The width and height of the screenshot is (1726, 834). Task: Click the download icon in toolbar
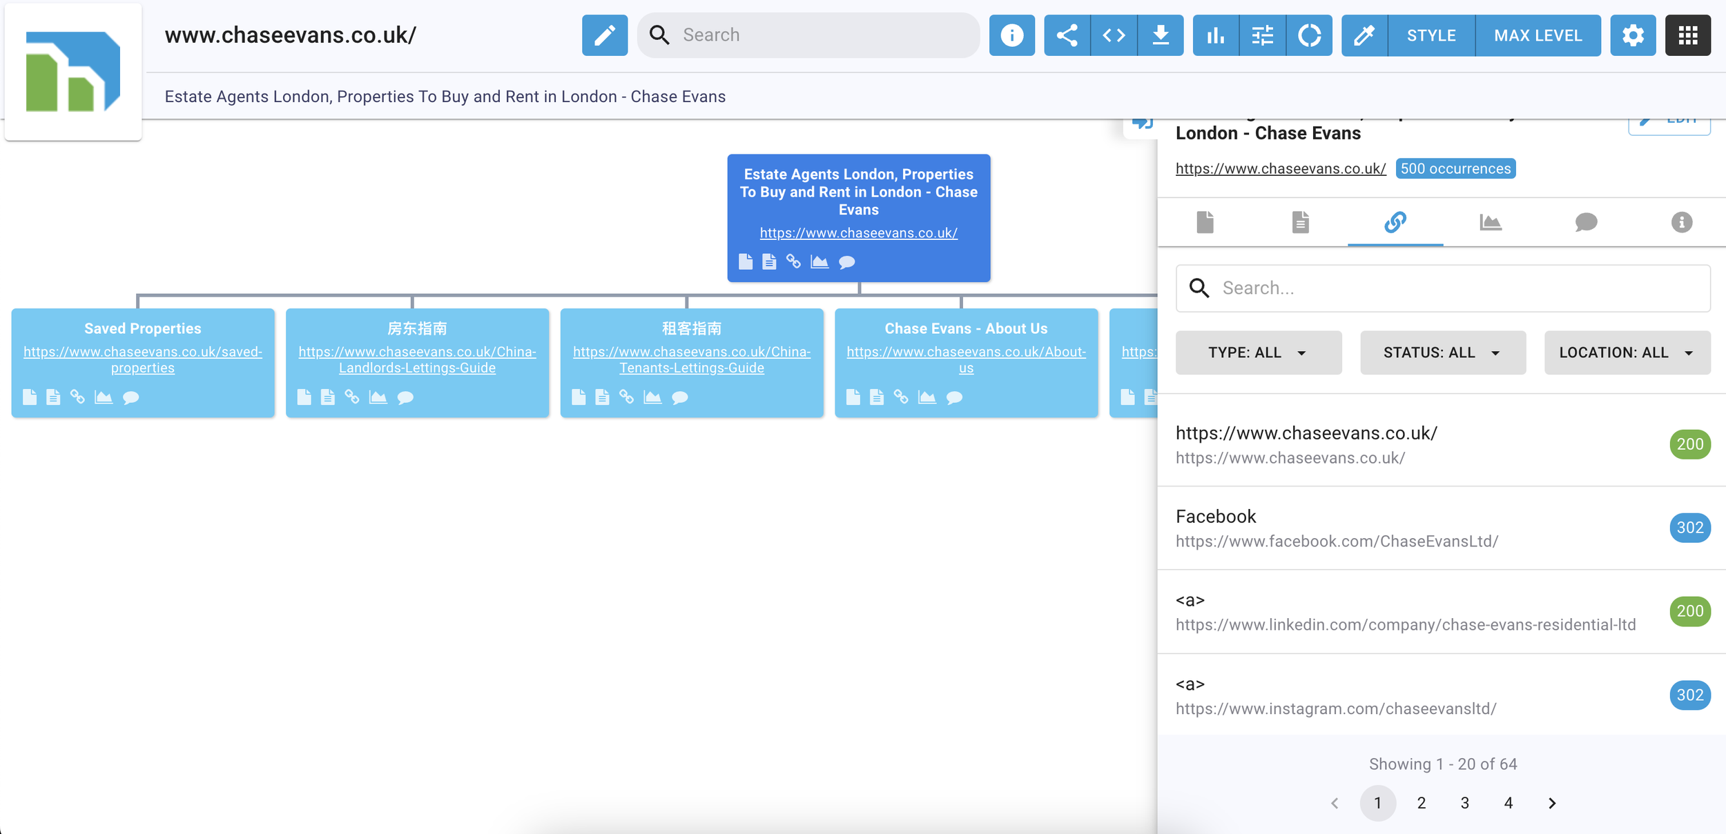[1161, 35]
